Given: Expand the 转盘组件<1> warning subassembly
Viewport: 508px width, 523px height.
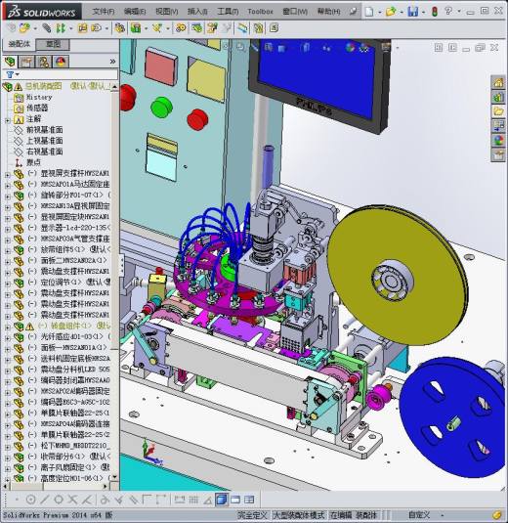Looking at the screenshot, I should [8, 327].
